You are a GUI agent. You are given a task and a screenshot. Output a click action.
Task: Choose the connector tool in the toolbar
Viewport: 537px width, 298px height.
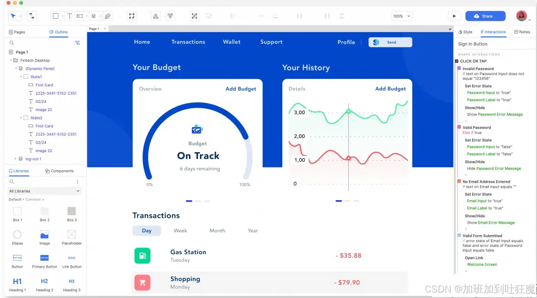pyautogui.click(x=31, y=16)
